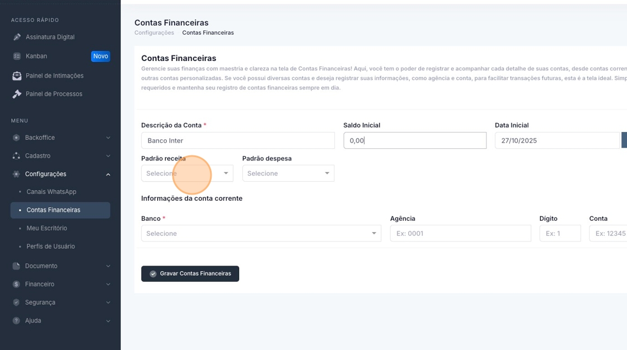Click Gravar Contas Financeiras button

point(190,273)
